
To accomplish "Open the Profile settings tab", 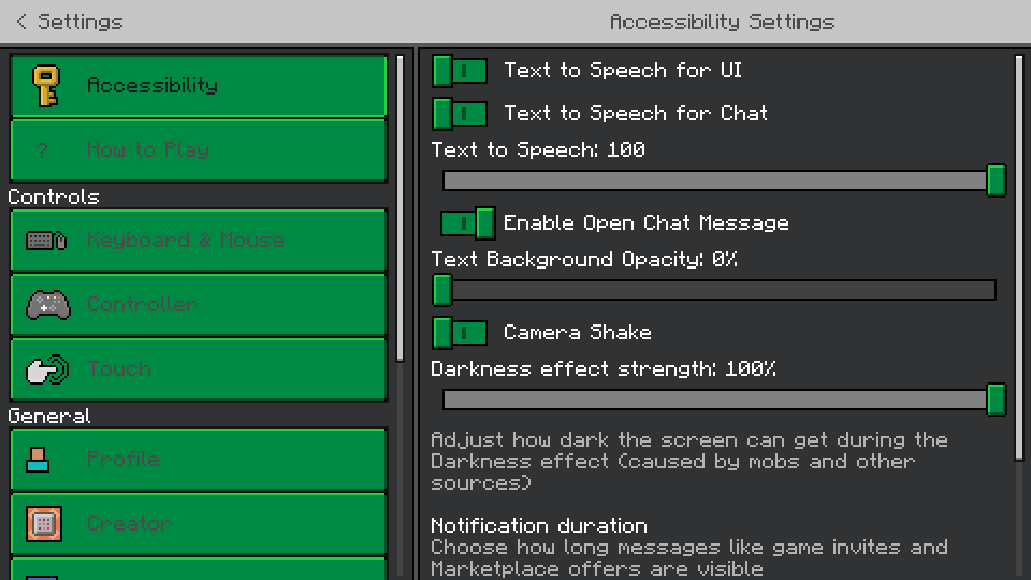I will tap(199, 460).
